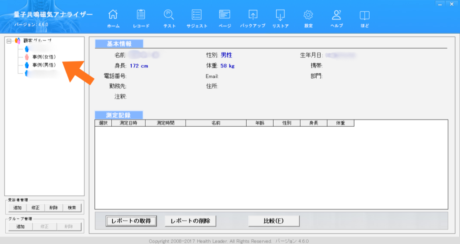Open the サジェスト list icon
The image size is (460, 244).
click(197, 15)
